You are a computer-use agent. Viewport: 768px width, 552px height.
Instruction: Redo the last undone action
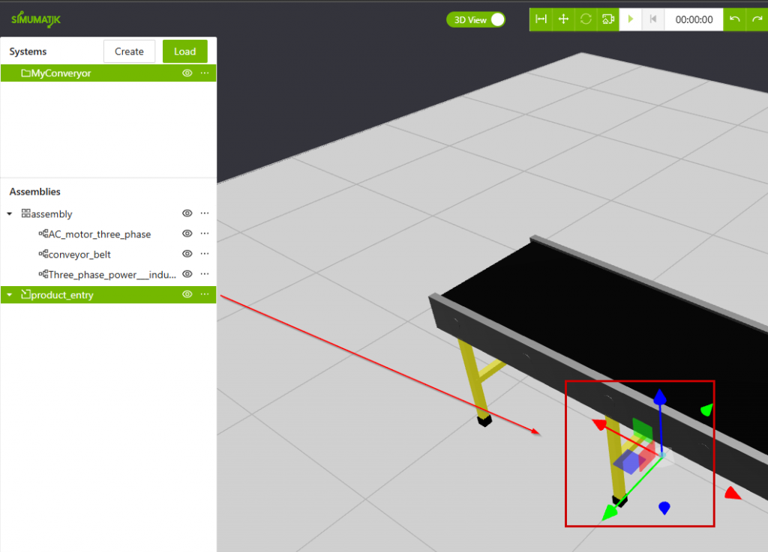(x=757, y=19)
